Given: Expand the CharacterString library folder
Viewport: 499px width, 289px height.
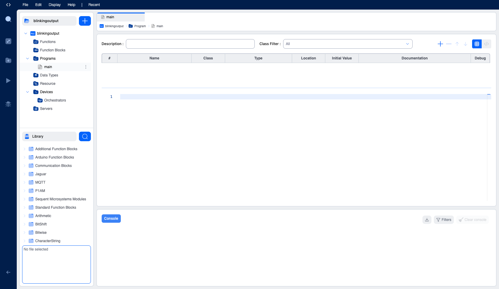Looking at the screenshot, I should [25, 241].
